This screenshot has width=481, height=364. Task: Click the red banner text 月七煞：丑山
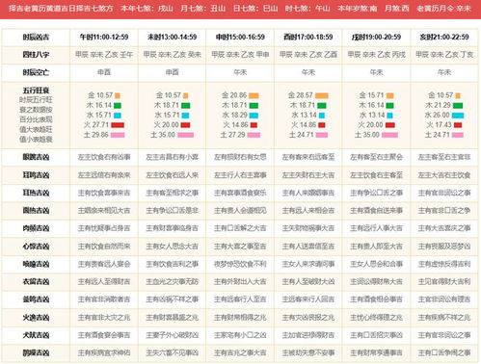[203, 9]
